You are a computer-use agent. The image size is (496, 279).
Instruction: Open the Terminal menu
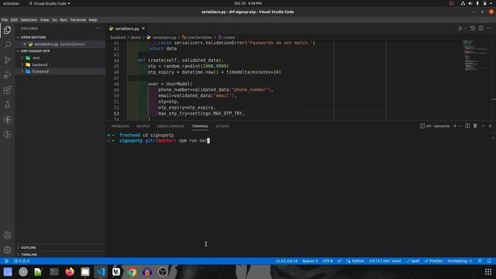coord(77,20)
